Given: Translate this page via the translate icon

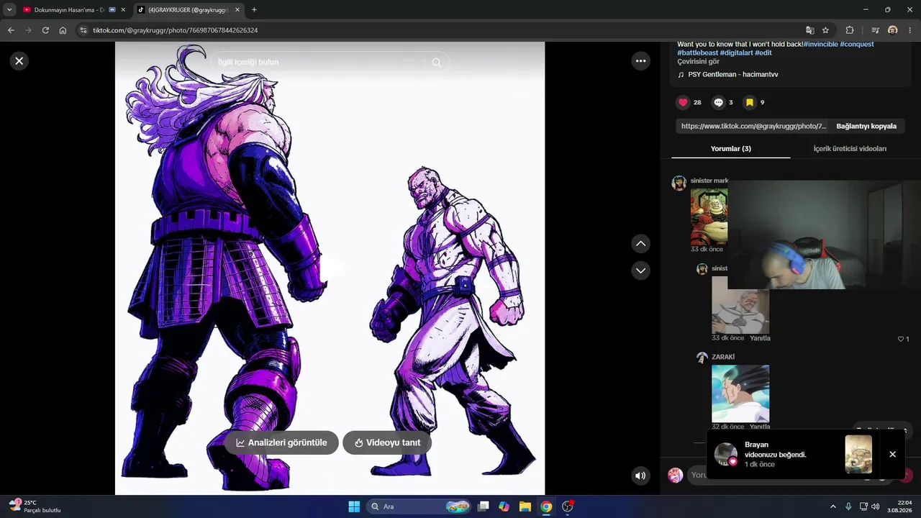Looking at the screenshot, I should [x=810, y=30].
